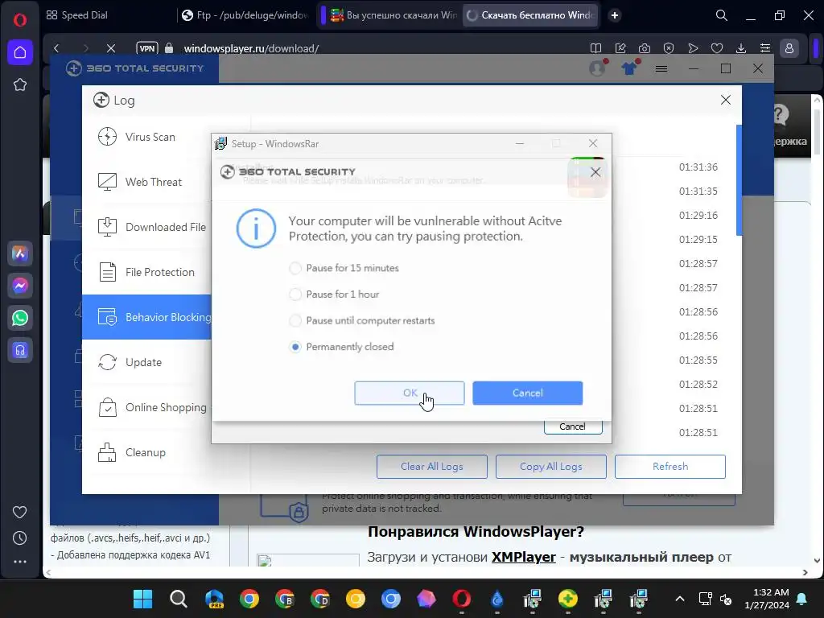Close the 360 Total Security protection dialog
The width and height of the screenshot is (824, 618).
point(595,172)
